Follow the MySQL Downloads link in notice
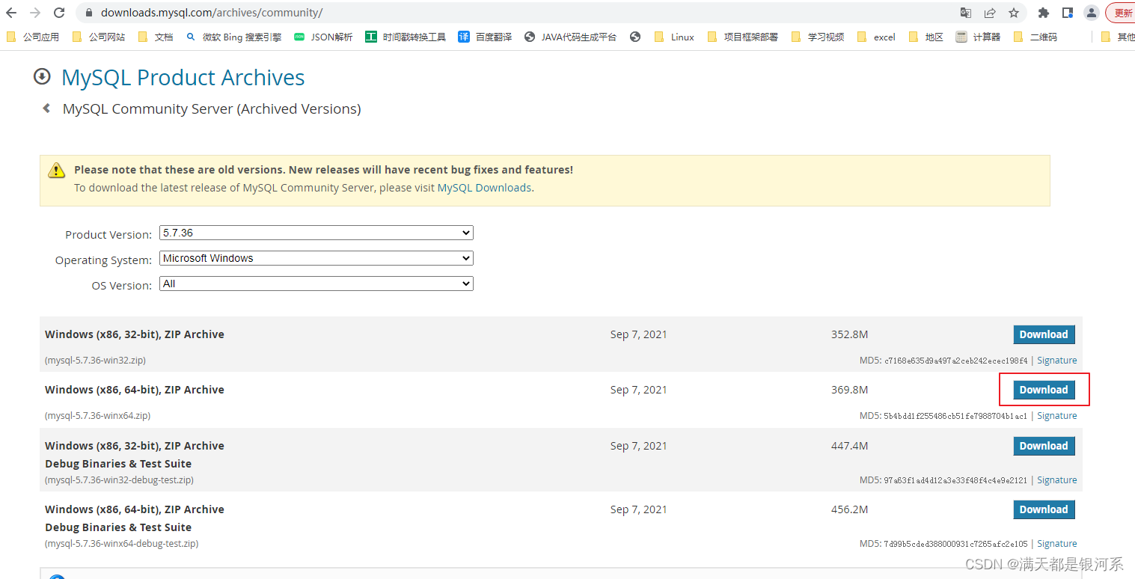1135x579 pixels. (x=484, y=188)
